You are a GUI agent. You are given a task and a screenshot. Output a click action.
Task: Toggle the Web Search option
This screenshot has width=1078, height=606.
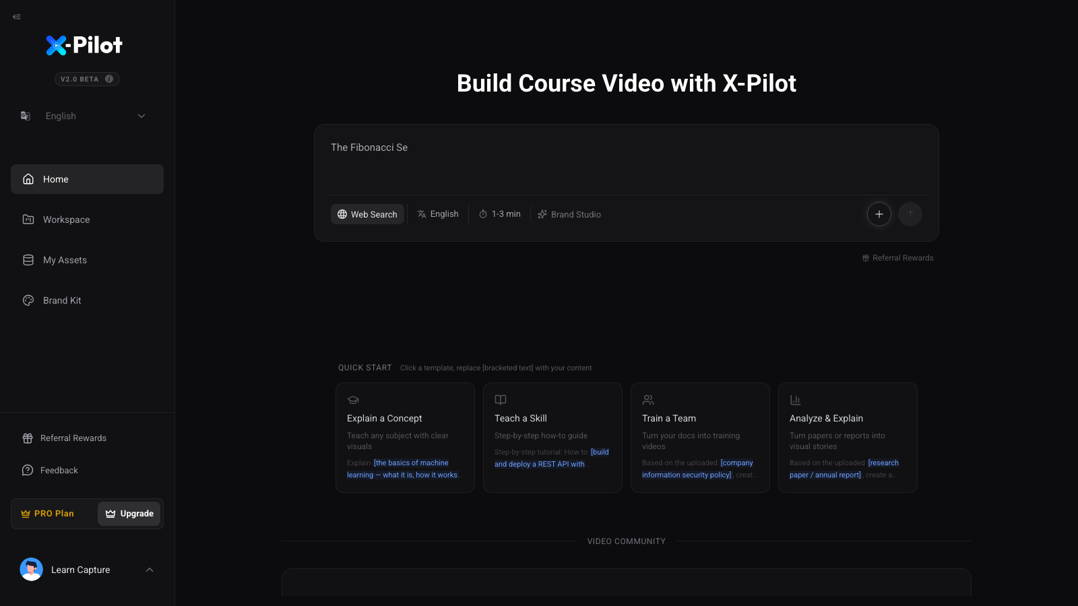pyautogui.click(x=367, y=214)
